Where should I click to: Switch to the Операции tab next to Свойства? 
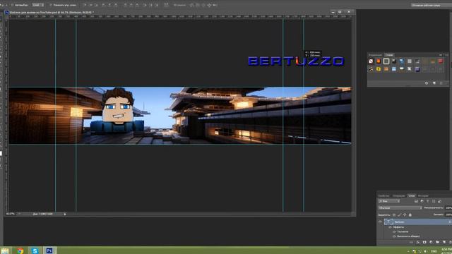click(x=399, y=196)
